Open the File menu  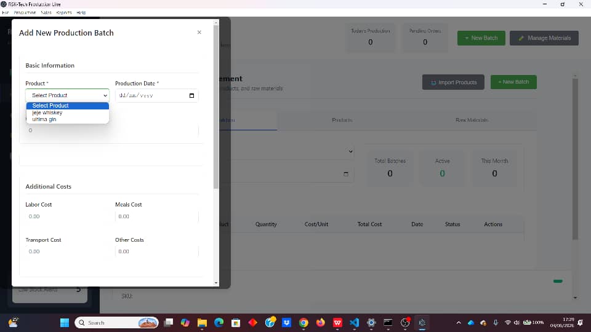point(6,12)
